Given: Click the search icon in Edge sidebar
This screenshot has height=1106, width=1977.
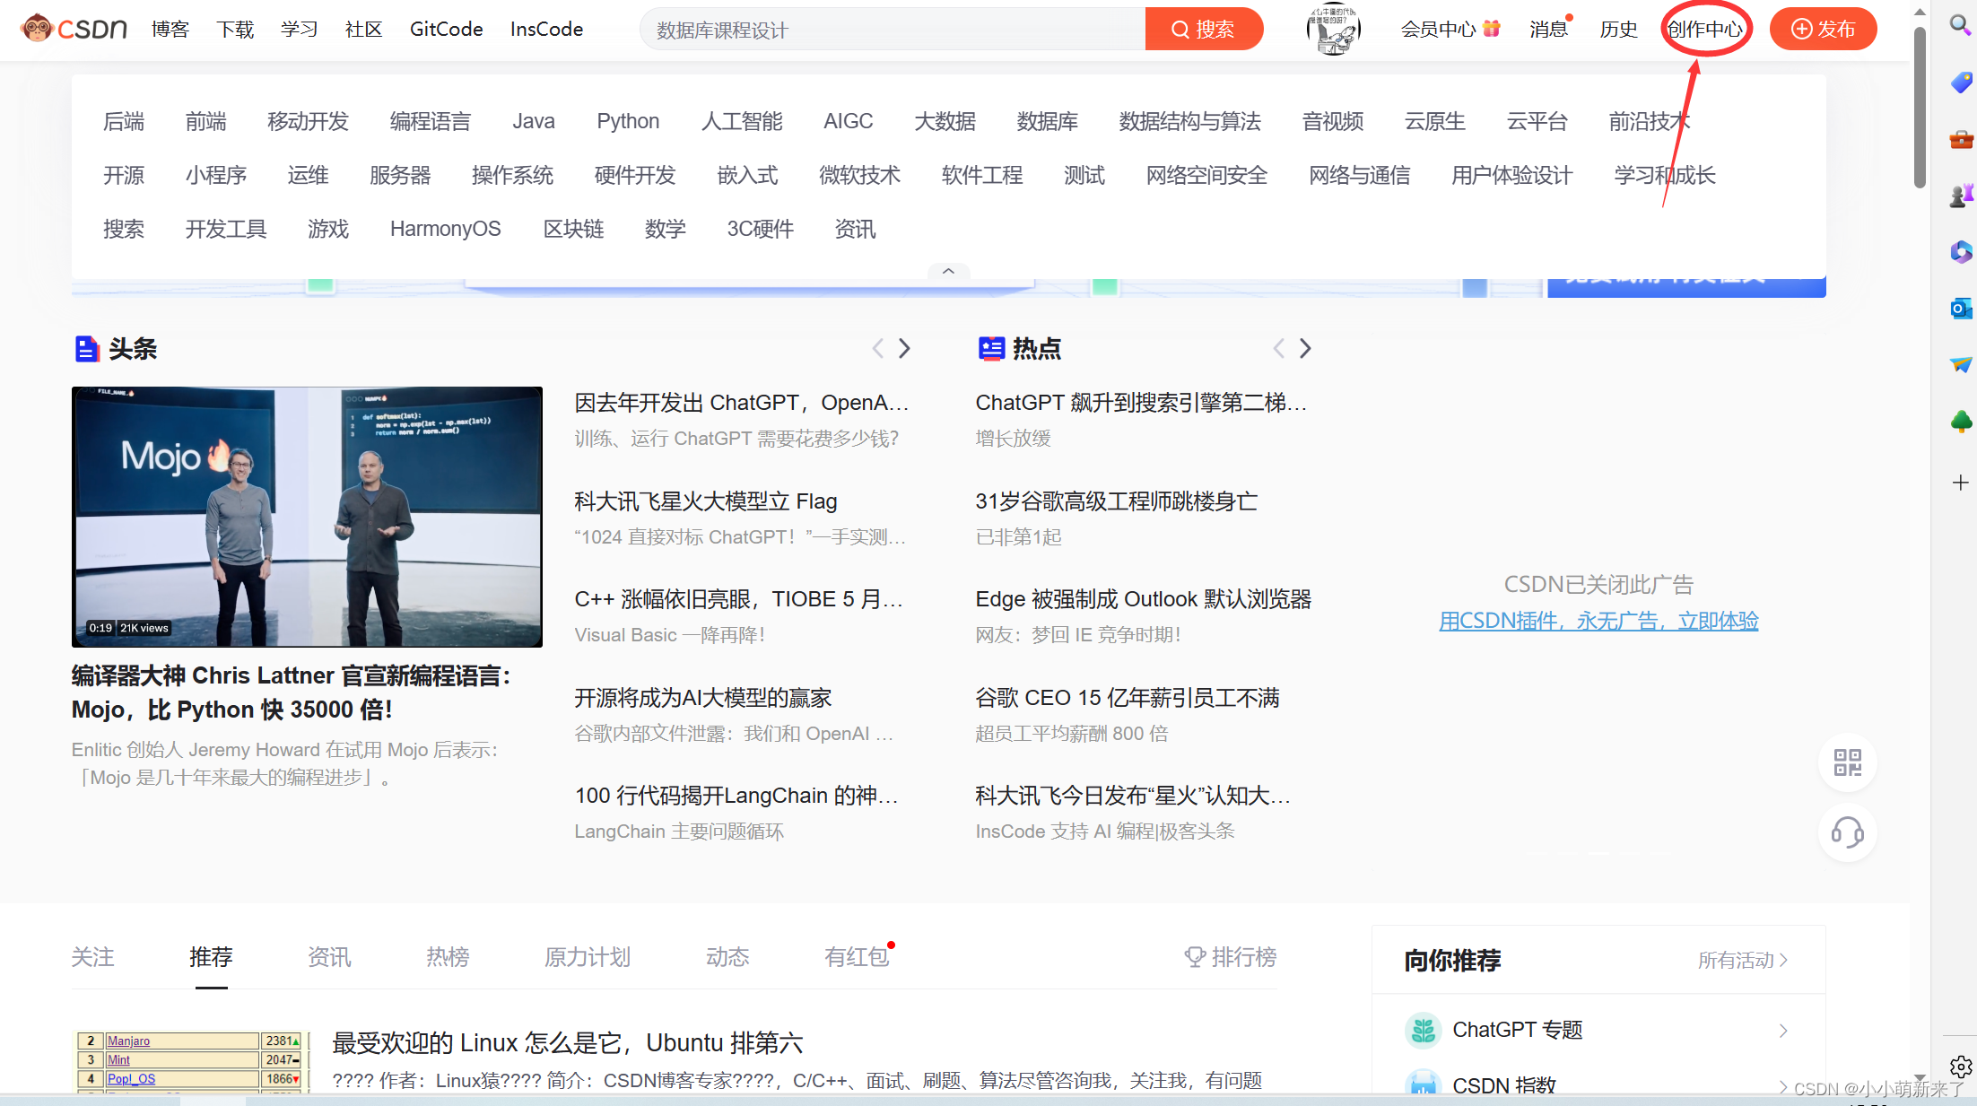Looking at the screenshot, I should pyautogui.click(x=1961, y=25).
